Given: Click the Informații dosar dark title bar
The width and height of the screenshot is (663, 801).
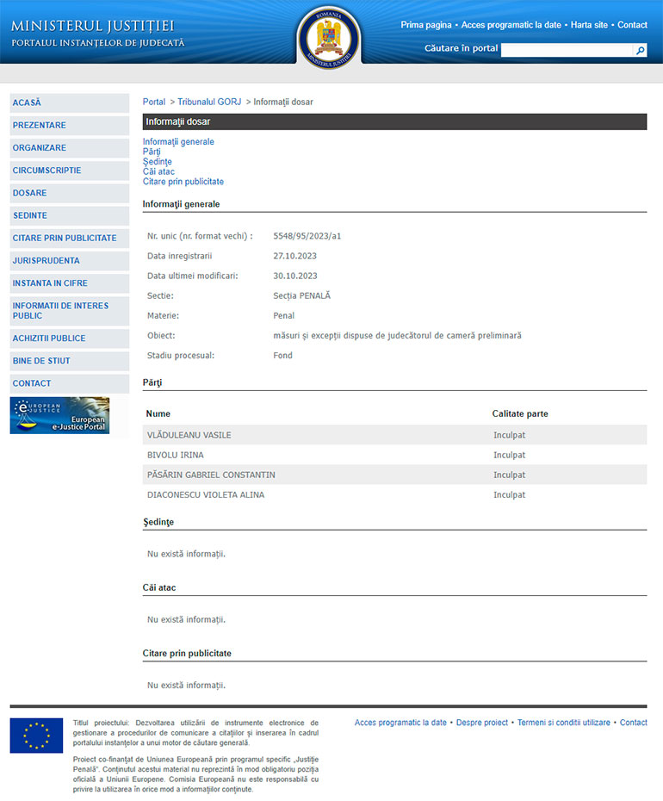Looking at the screenshot, I should point(394,121).
